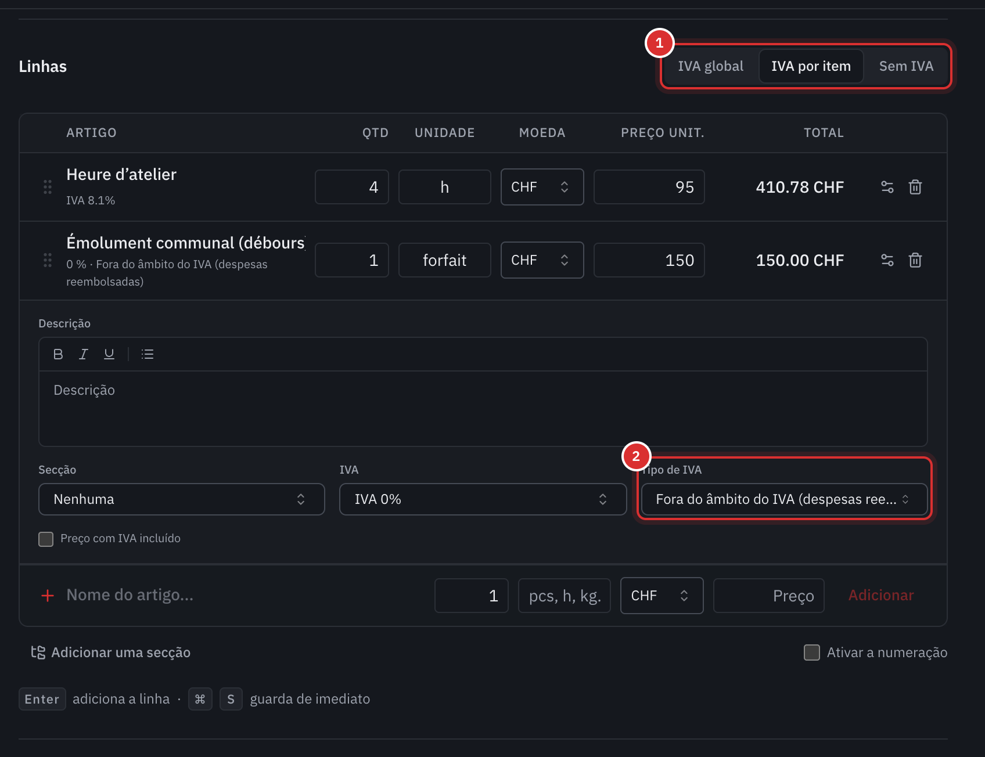Click the Heure d'atelier article name
Image resolution: width=985 pixels, height=757 pixels.
pyautogui.click(x=121, y=175)
